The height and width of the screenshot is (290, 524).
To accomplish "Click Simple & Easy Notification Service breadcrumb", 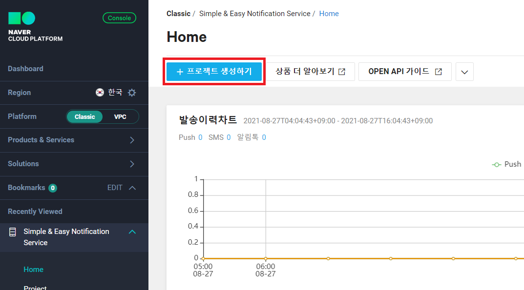I will pyautogui.click(x=254, y=14).
